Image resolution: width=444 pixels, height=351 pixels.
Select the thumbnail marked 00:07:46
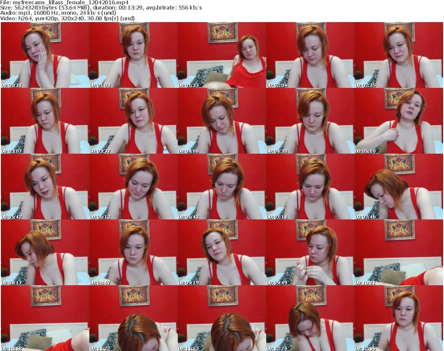click(398, 187)
